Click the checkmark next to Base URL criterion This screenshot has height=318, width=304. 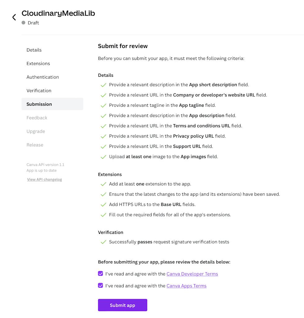click(103, 205)
